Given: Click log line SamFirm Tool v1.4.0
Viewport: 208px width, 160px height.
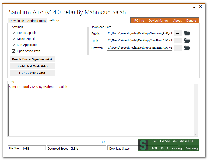Looking at the screenshot, I should point(38,87).
